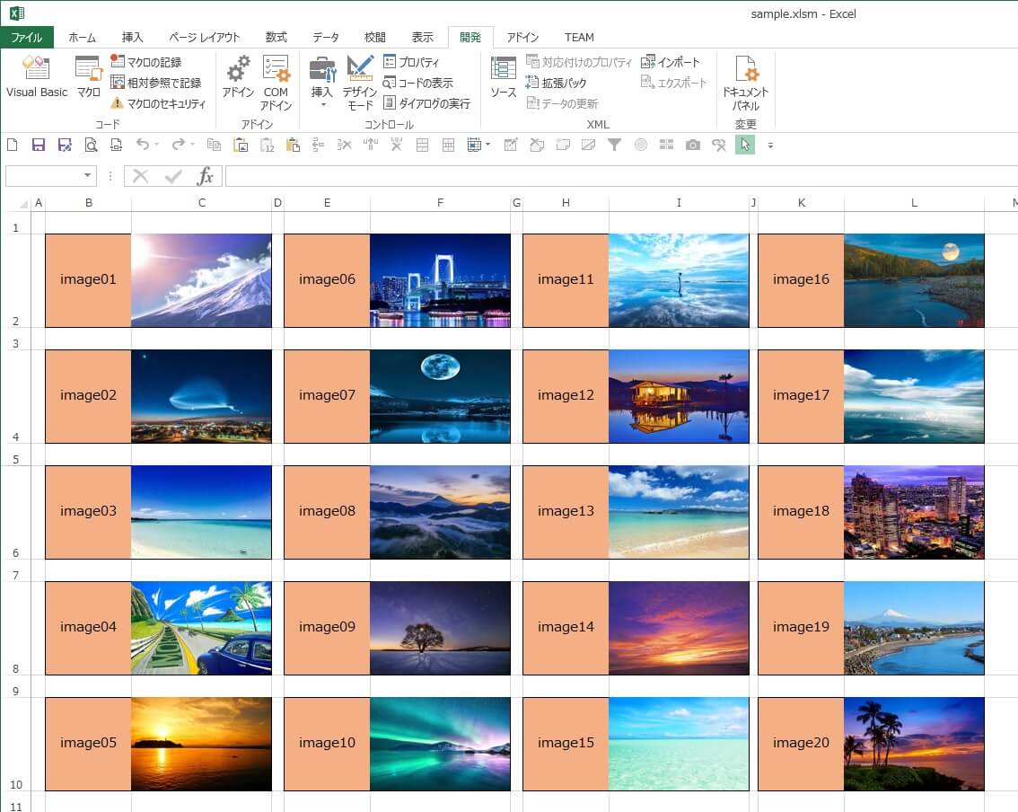Click the save icon in quick access toolbar
This screenshot has width=1018, height=812.
pyautogui.click(x=39, y=145)
